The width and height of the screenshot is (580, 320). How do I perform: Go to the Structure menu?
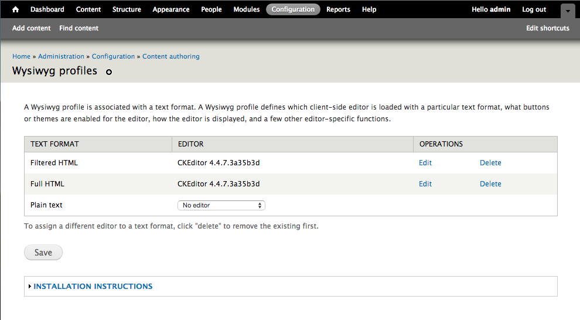[x=127, y=9]
